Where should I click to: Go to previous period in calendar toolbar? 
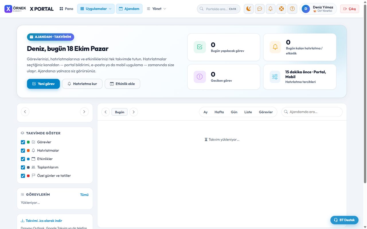[x=106, y=112]
